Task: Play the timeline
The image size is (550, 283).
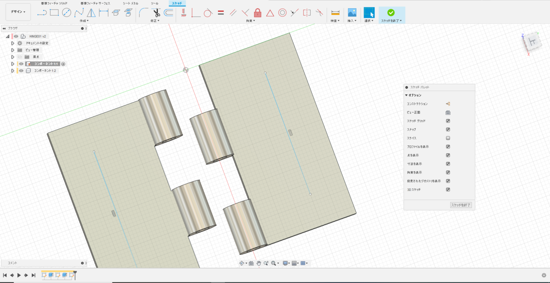Action: (19, 275)
